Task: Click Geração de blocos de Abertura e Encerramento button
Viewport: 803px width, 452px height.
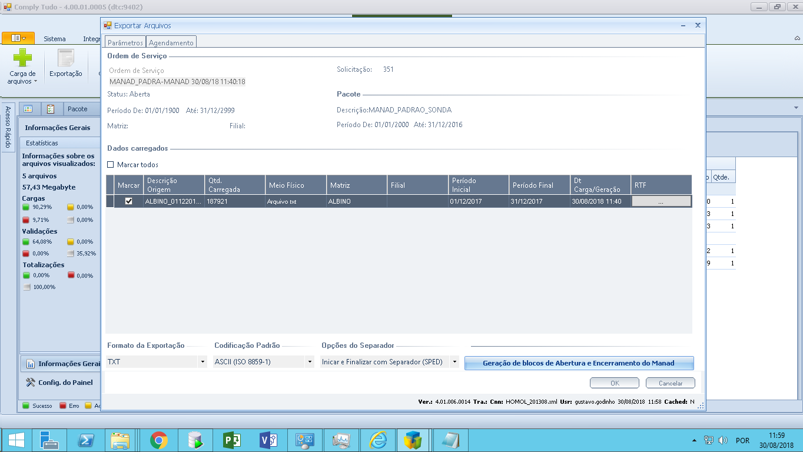Action: click(x=579, y=363)
